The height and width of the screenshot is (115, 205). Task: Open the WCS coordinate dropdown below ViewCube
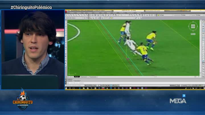pos(193,34)
